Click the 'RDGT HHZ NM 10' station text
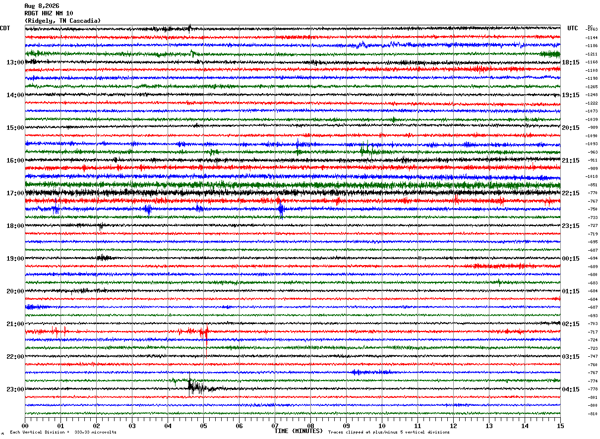This screenshot has width=600, height=439. [49, 13]
